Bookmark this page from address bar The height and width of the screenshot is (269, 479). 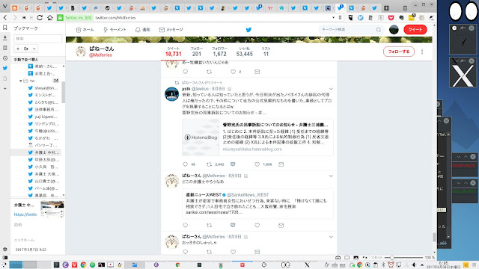pyautogui.click(x=340, y=18)
